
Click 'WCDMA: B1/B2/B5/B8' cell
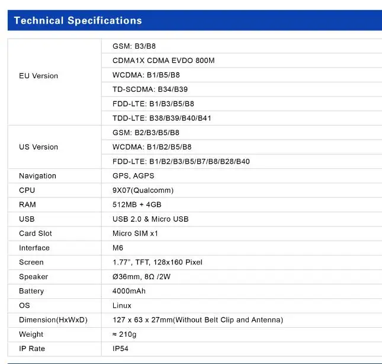coord(152,147)
